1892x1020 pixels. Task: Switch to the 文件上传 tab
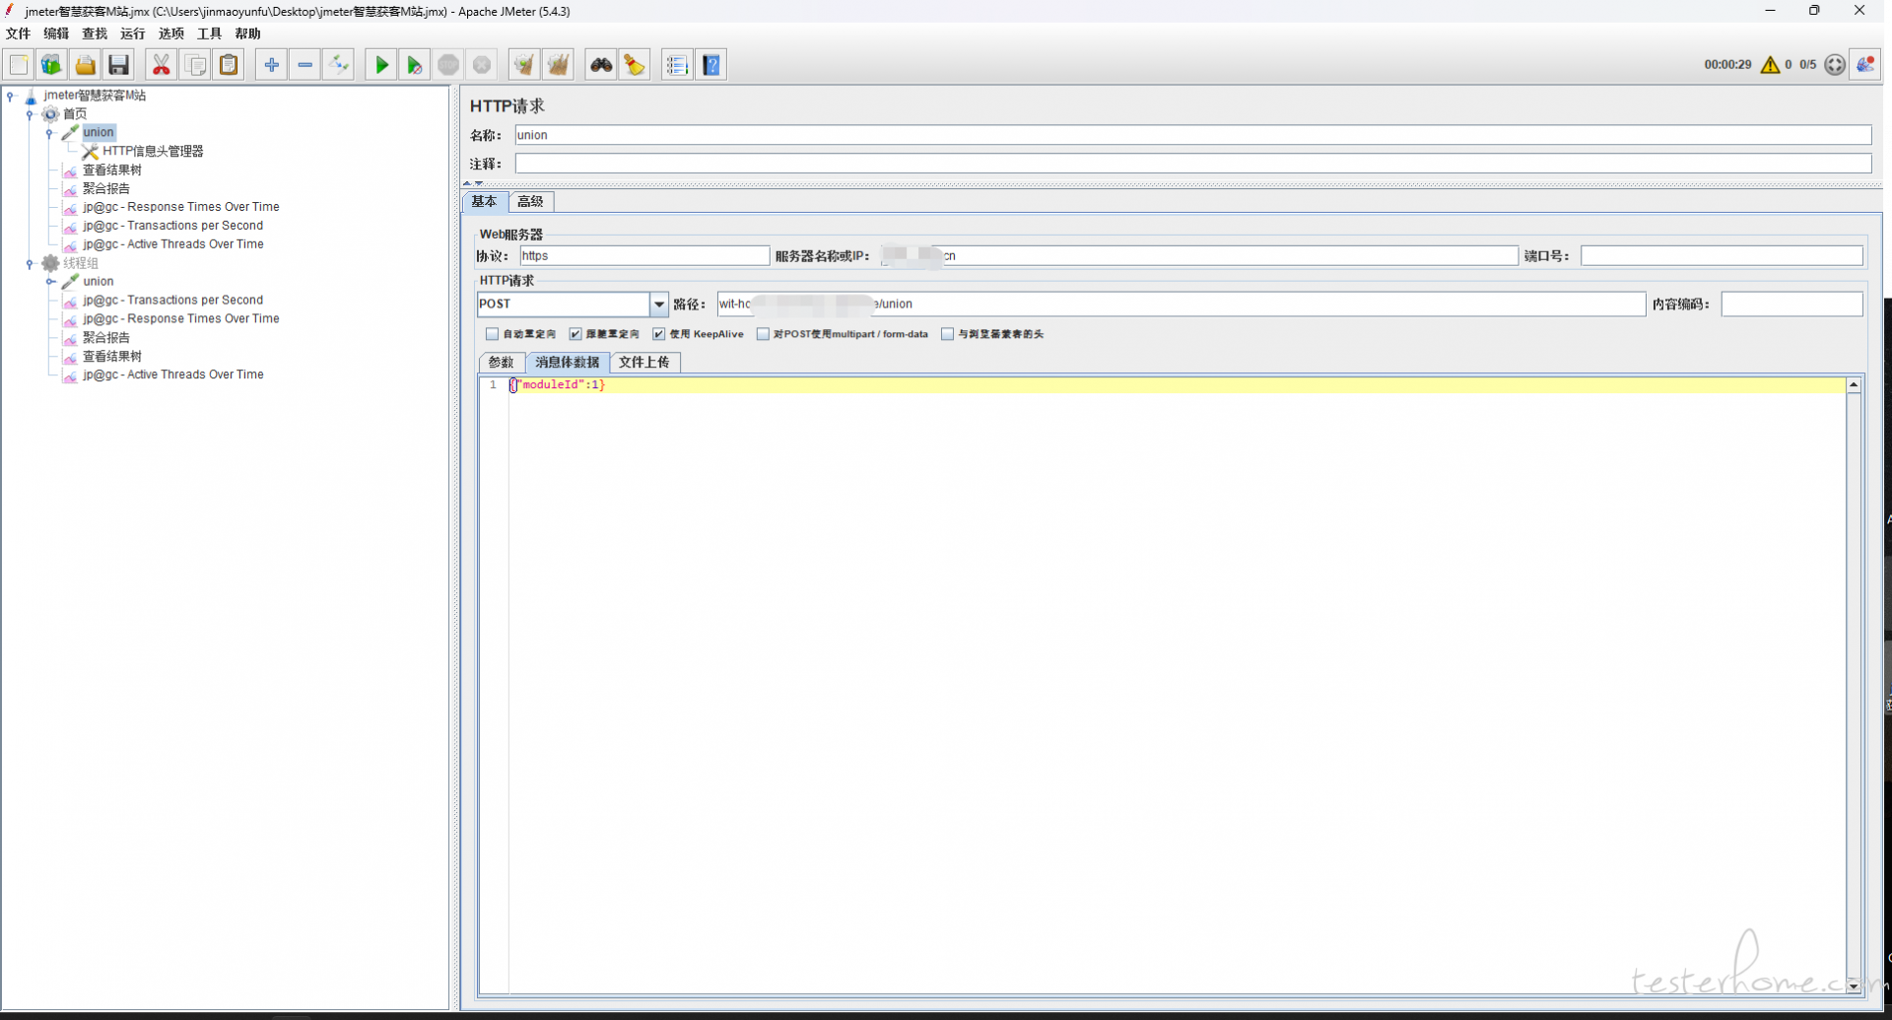[x=644, y=362]
